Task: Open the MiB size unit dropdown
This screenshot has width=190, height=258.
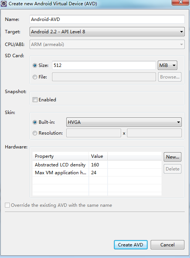Action: [168, 65]
